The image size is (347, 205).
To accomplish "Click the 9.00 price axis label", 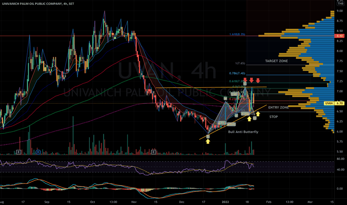I will 340,11.
